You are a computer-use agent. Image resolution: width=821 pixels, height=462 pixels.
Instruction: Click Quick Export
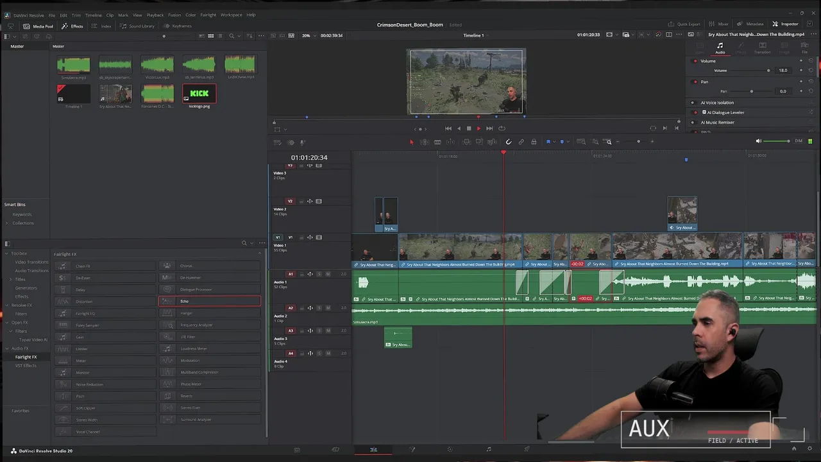(684, 24)
